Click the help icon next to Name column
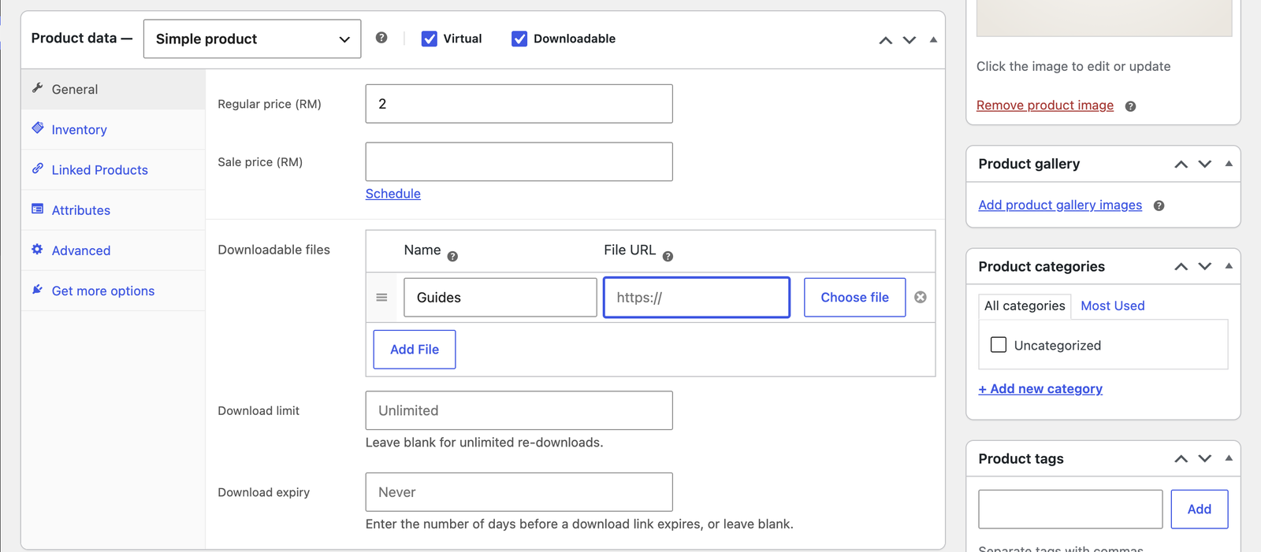The width and height of the screenshot is (1261, 552). click(x=452, y=256)
